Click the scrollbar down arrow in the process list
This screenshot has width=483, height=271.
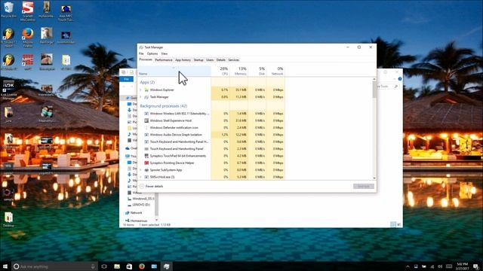click(374, 178)
